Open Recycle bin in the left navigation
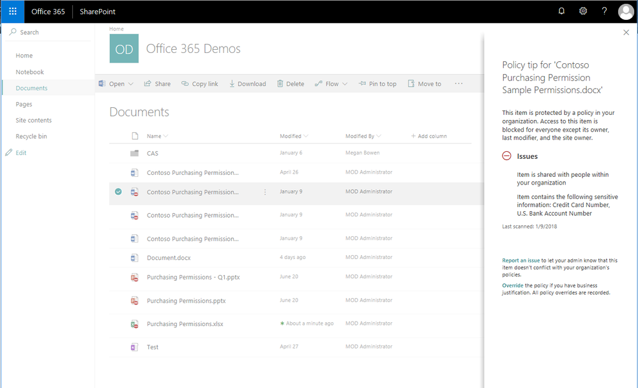The height and width of the screenshot is (388, 638). (31, 137)
